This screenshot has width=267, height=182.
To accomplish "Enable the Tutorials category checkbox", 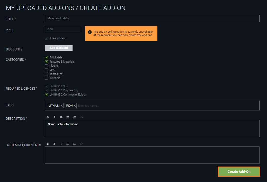I will pyautogui.click(x=46, y=78).
